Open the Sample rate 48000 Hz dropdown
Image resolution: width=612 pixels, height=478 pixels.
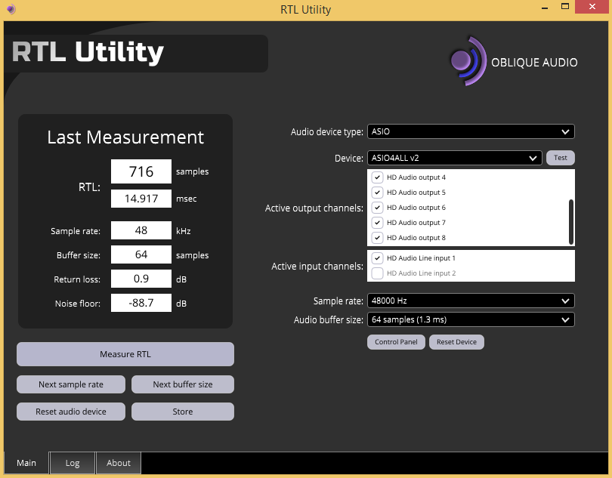tap(471, 301)
